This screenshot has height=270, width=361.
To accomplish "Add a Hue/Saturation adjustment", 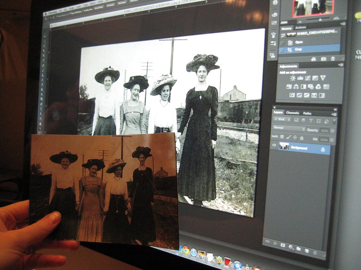I will [x=289, y=86].
